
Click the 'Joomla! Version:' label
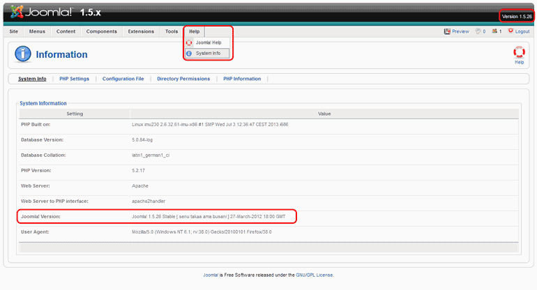tap(40, 216)
